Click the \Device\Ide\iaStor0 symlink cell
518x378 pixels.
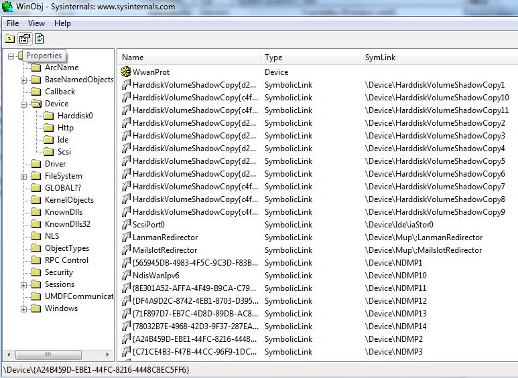[x=399, y=225]
